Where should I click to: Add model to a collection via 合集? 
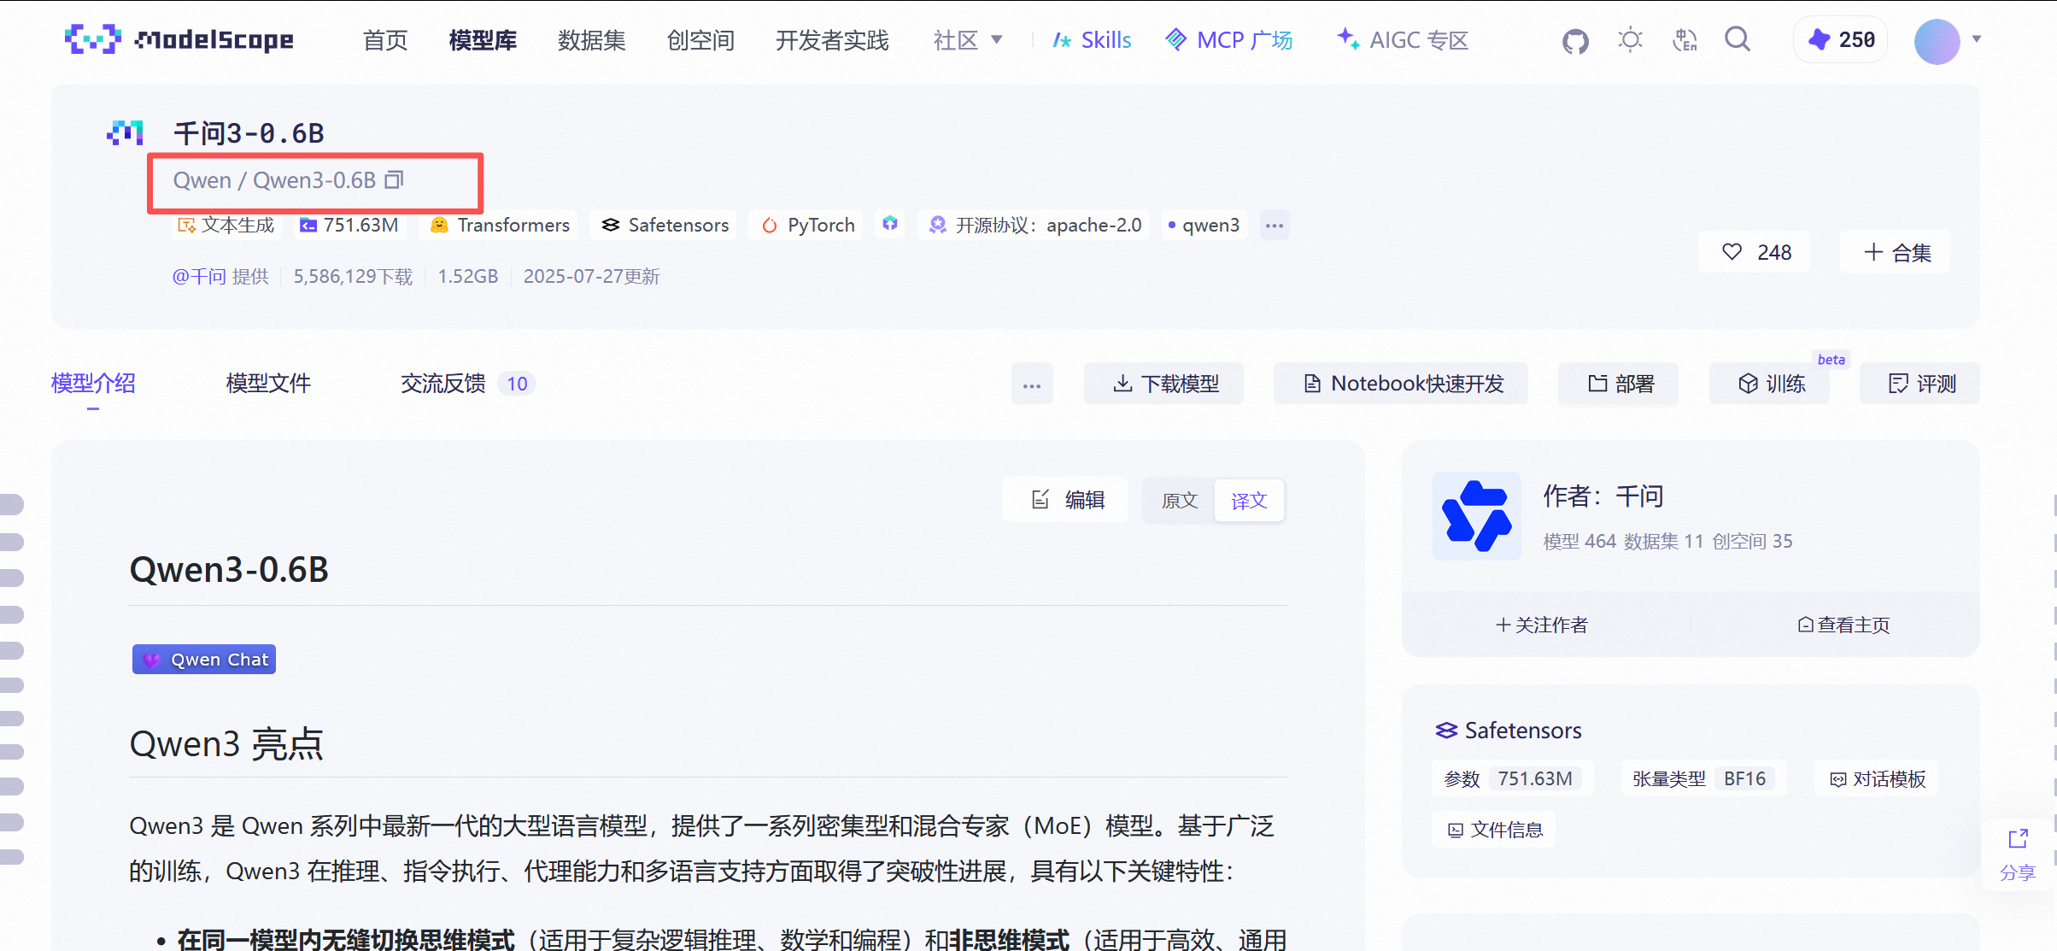coord(1896,252)
